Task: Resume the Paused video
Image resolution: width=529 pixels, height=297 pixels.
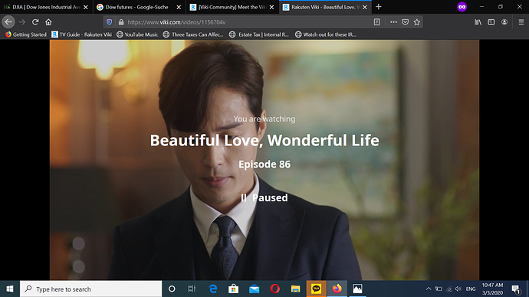Action: [264, 197]
